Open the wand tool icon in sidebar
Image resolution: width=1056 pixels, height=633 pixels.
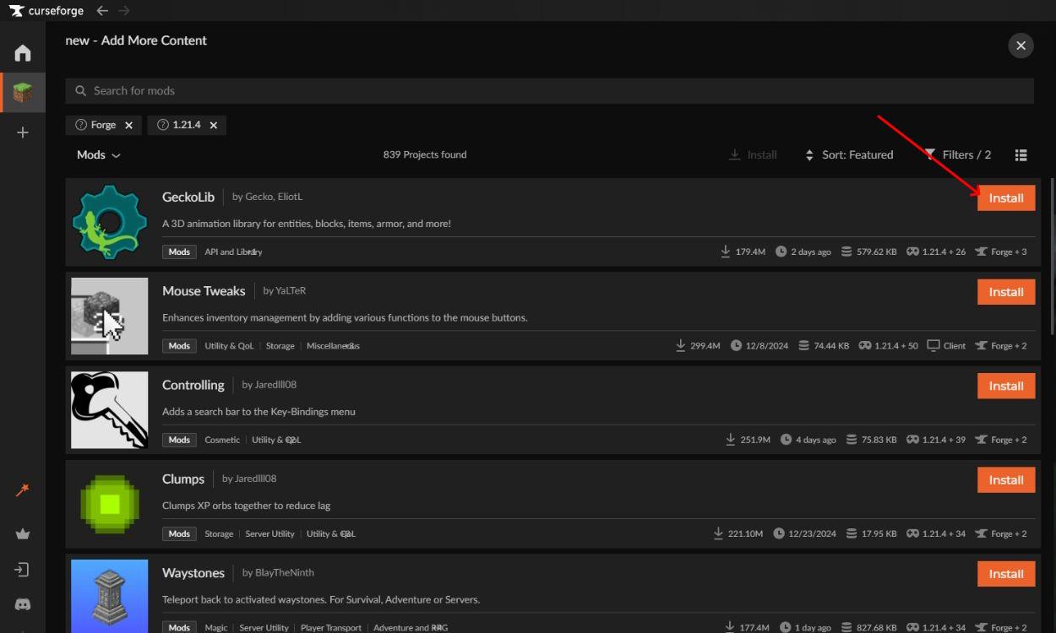click(x=23, y=490)
